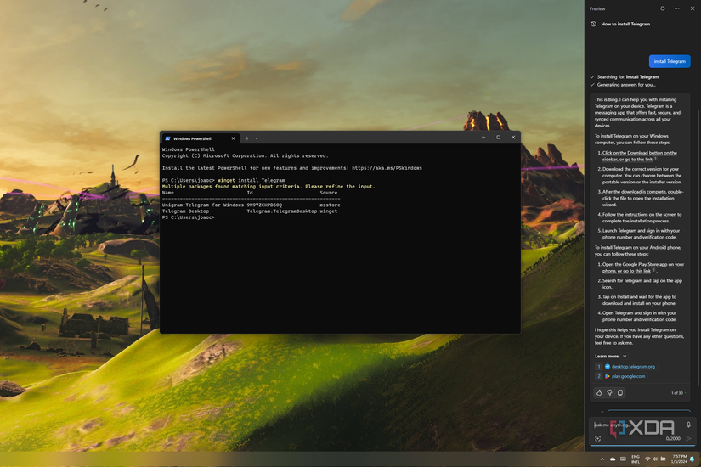Show hidden icons in system tray

pos(602,459)
